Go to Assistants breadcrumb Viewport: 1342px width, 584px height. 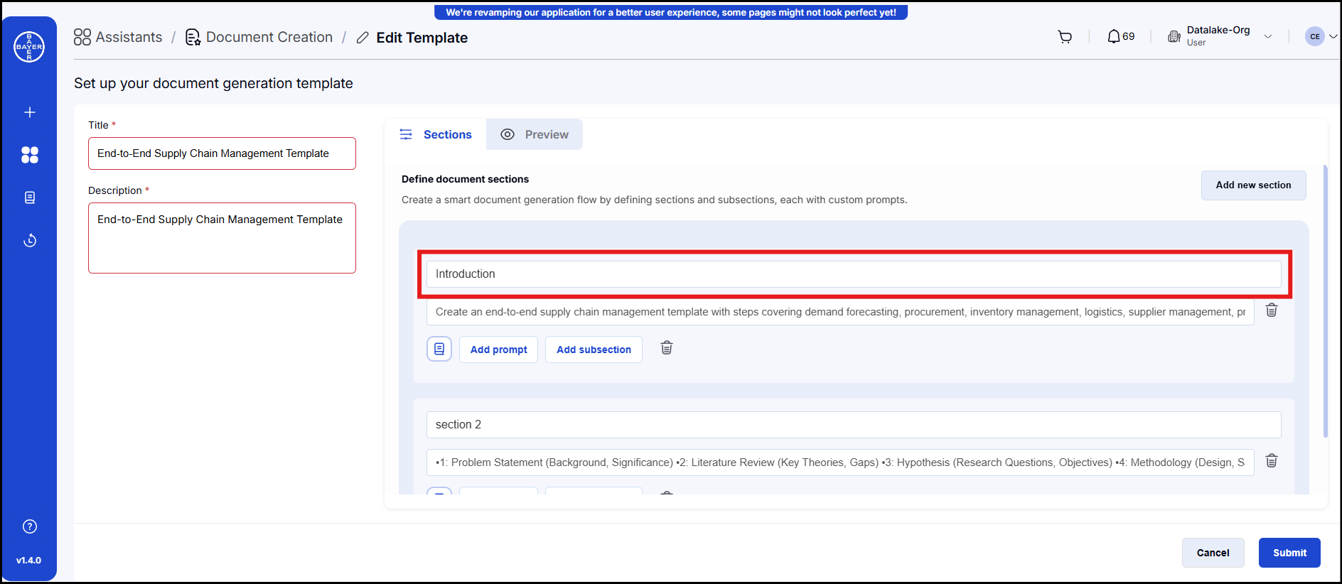coord(118,37)
